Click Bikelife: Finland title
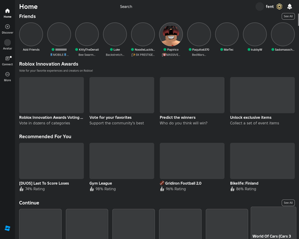The height and width of the screenshot is (239, 299). (x=244, y=183)
